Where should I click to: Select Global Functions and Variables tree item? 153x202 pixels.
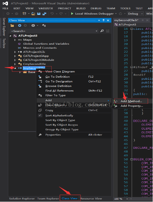pyautogui.click(x=46, y=44)
